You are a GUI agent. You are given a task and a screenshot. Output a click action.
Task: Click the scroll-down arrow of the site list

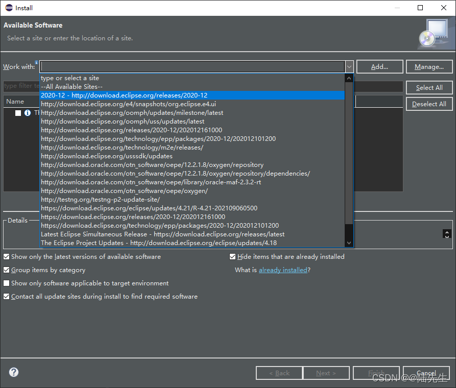348,242
